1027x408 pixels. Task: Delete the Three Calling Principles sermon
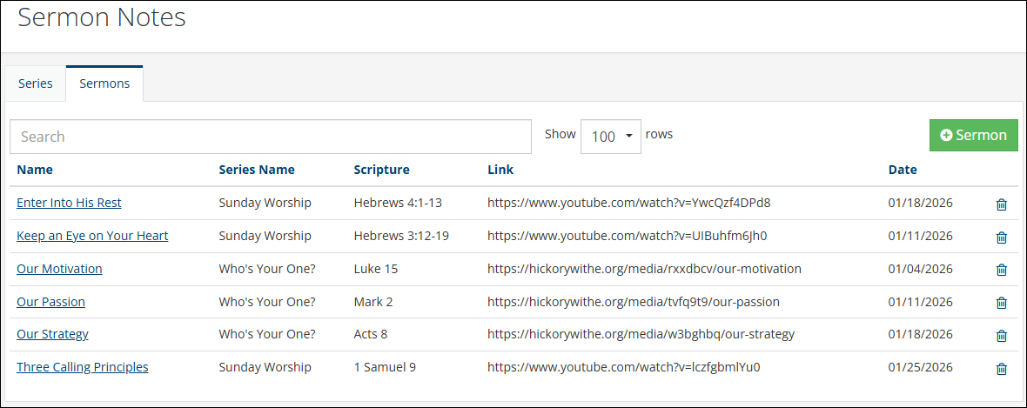1001,369
